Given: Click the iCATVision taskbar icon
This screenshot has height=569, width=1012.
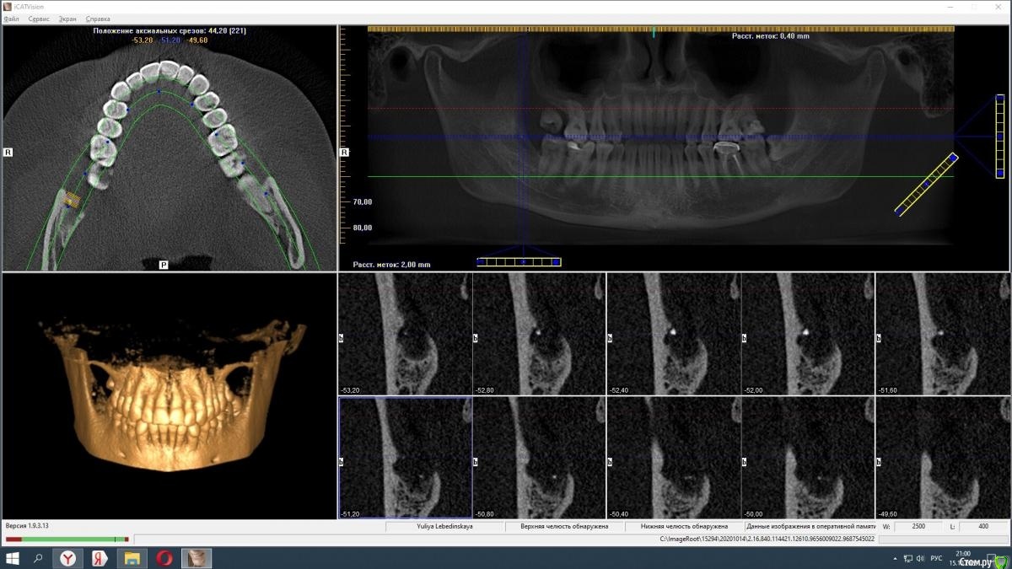Looking at the screenshot, I should pyautogui.click(x=196, y=558).
